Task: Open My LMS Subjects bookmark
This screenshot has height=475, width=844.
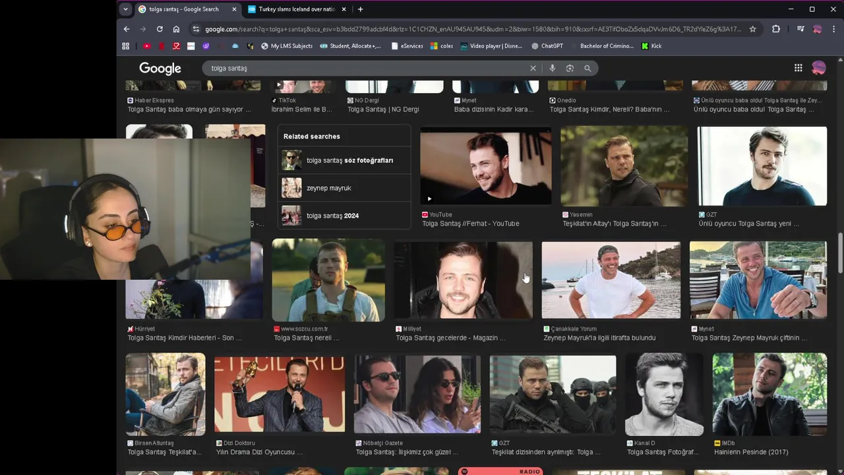Action: [x=287, y=46]
